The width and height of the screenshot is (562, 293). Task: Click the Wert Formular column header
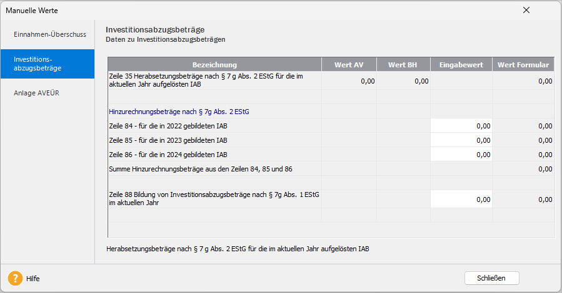click(523, 65)
